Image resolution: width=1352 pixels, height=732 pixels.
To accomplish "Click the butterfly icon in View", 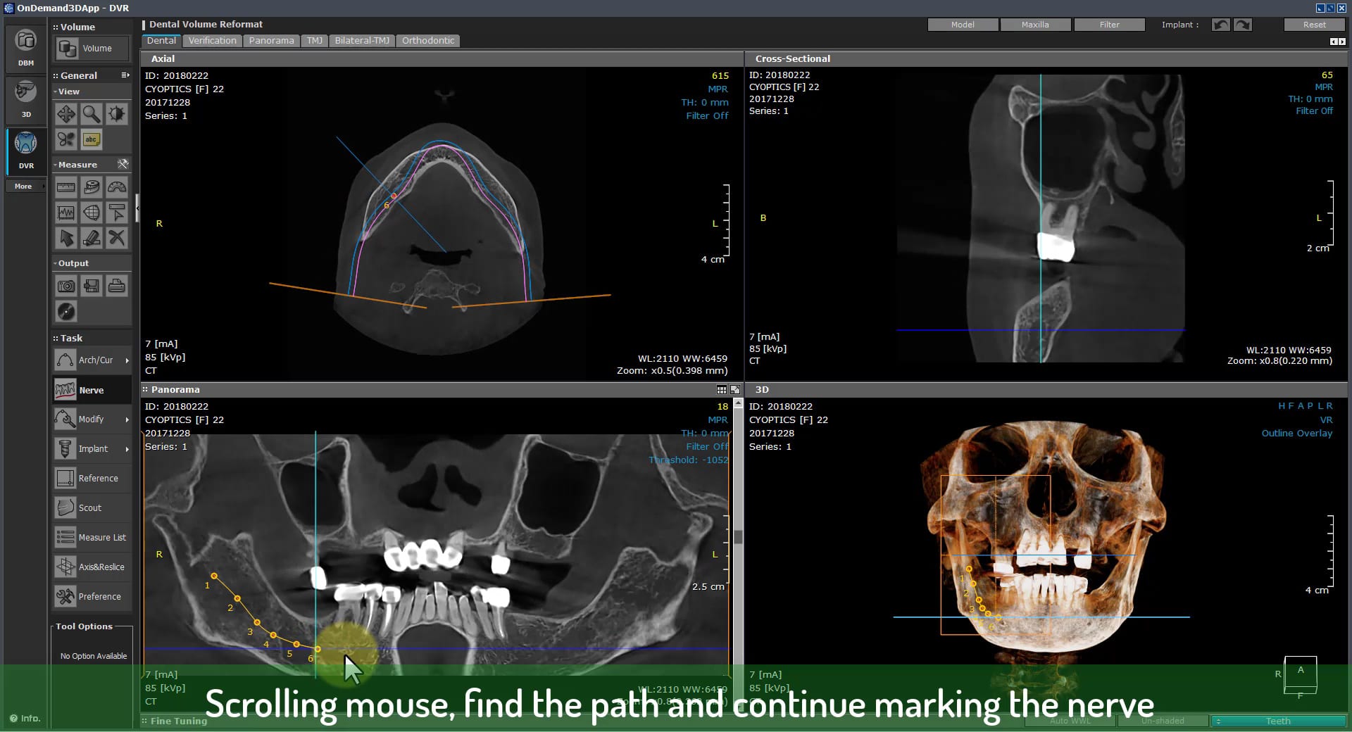I will point(66,139).
